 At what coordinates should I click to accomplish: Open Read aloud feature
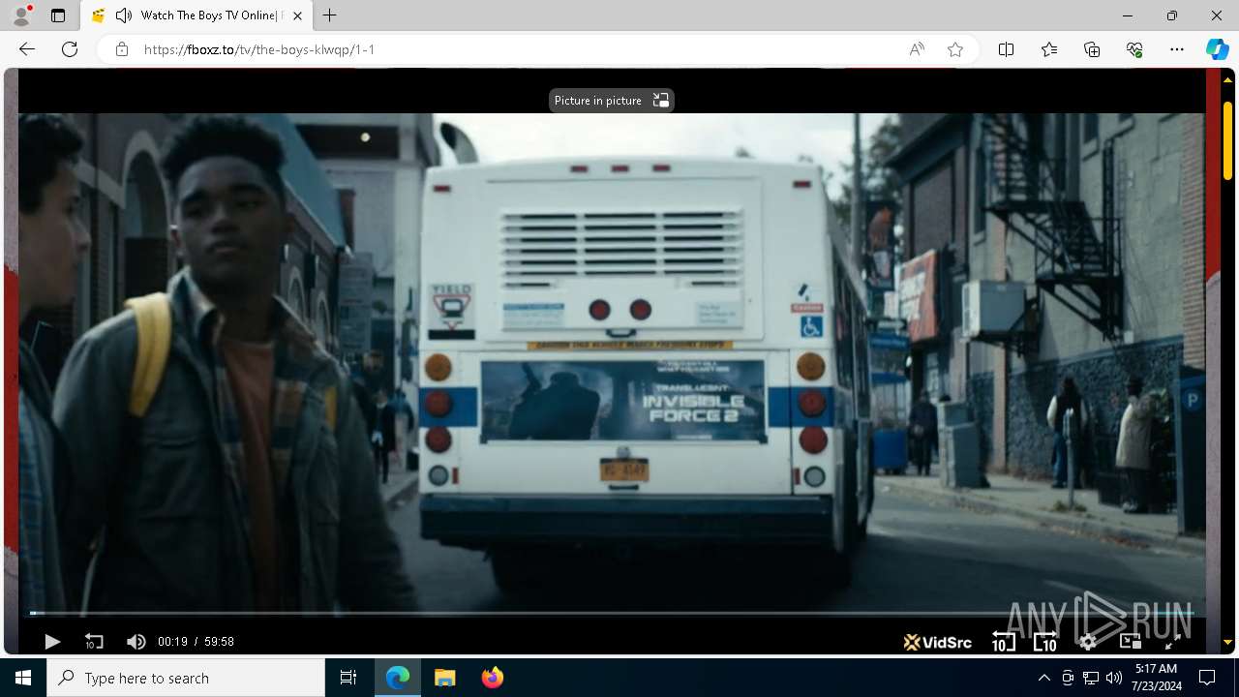tap(917, 49)
